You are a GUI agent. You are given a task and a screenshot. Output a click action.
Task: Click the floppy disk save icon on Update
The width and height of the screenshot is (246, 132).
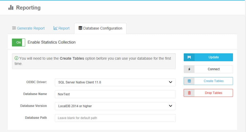click(189, 57)
